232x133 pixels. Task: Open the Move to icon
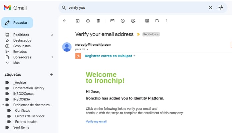(x=147, y=21)
